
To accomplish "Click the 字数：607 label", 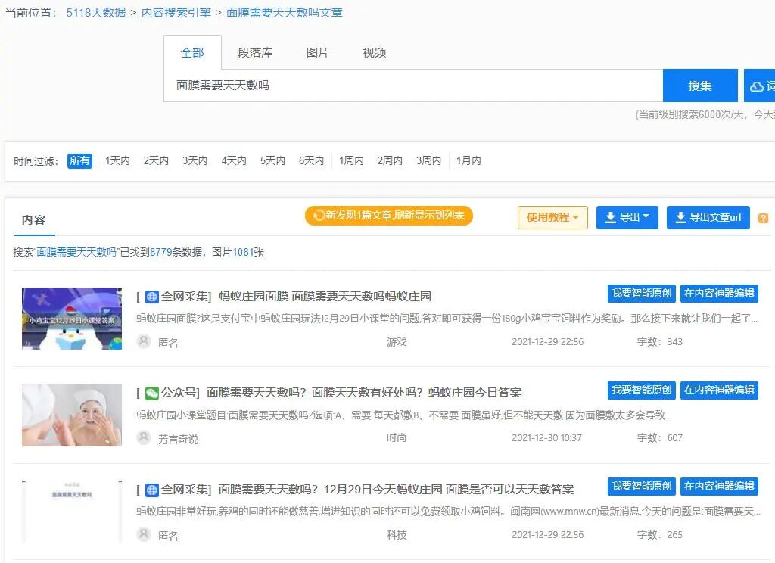I will click(x=660, y=438).
